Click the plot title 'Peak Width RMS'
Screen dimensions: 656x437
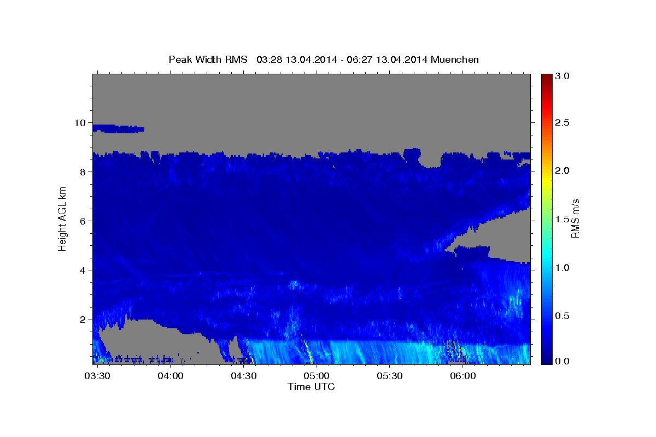(x=208, y=60)
